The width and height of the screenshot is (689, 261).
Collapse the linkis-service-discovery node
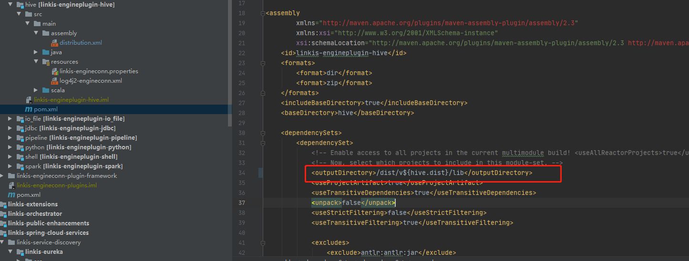pos(2,242)
